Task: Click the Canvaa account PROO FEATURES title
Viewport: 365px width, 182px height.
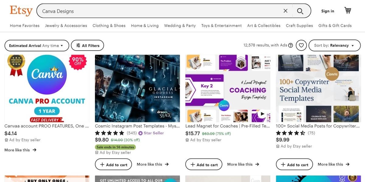Action: point(47,126)
